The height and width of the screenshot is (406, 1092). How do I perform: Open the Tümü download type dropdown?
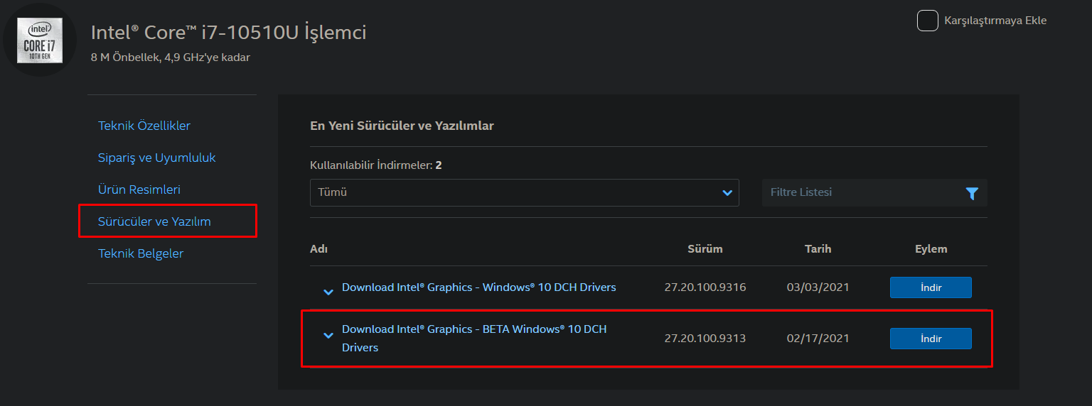coord(524,192)
